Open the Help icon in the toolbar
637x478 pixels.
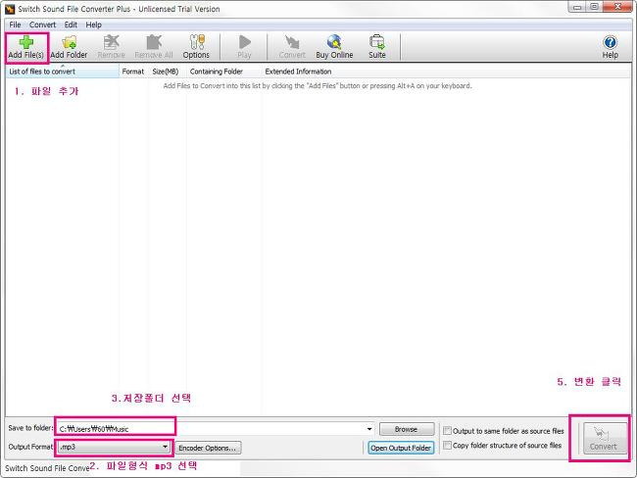610,47
